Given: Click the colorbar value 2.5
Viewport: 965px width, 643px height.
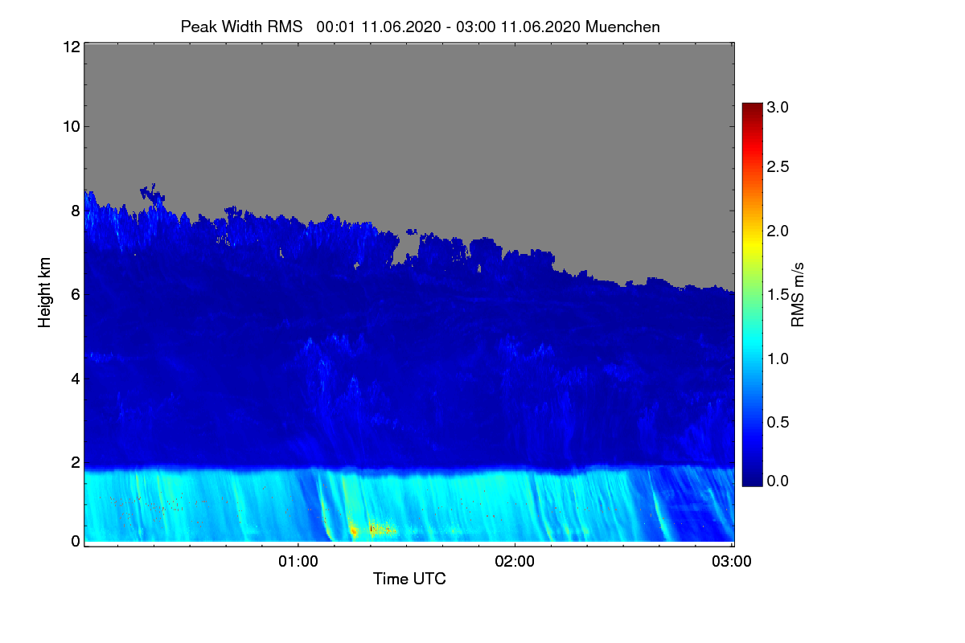Looking at the screenshot, I should pos(778,167).
